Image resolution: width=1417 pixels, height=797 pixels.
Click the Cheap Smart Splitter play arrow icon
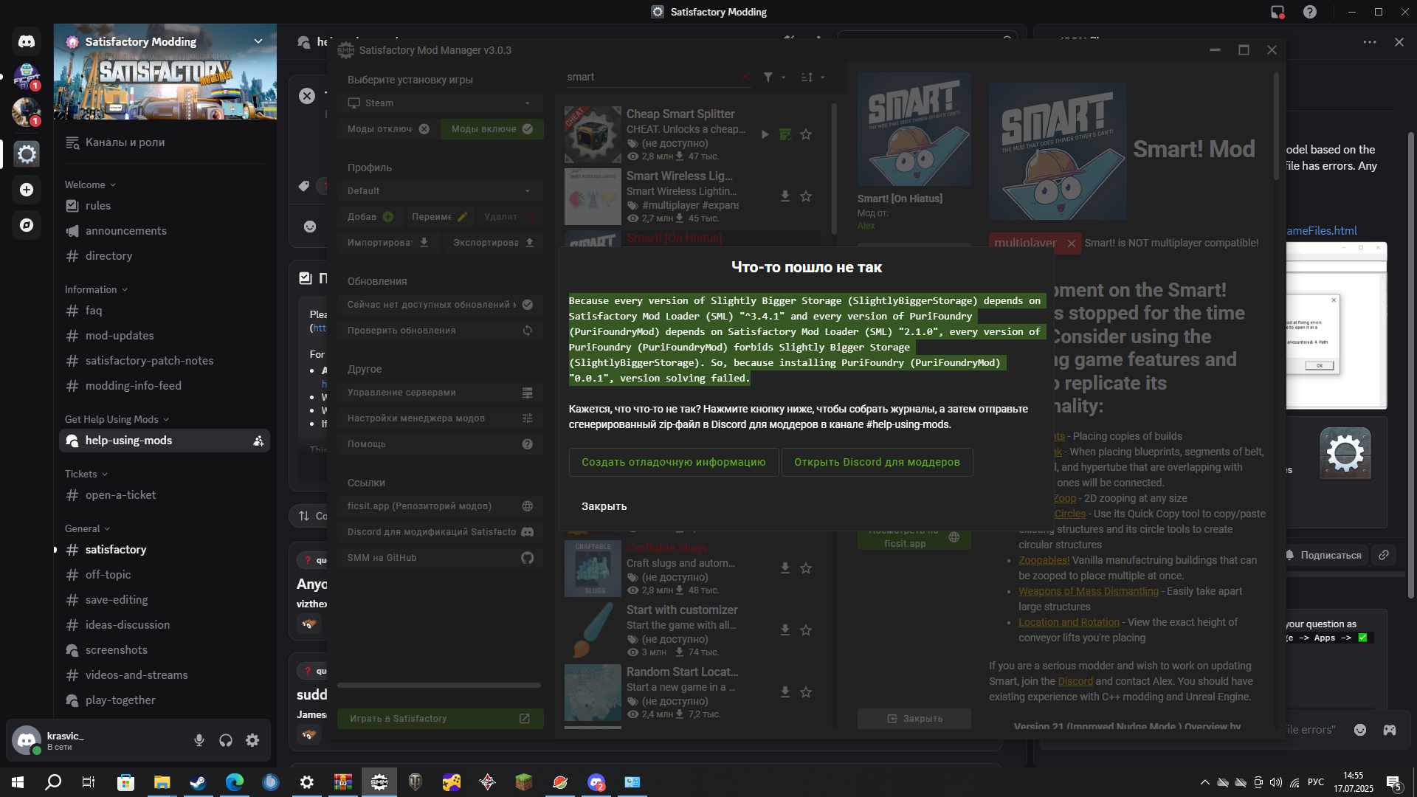765,134
